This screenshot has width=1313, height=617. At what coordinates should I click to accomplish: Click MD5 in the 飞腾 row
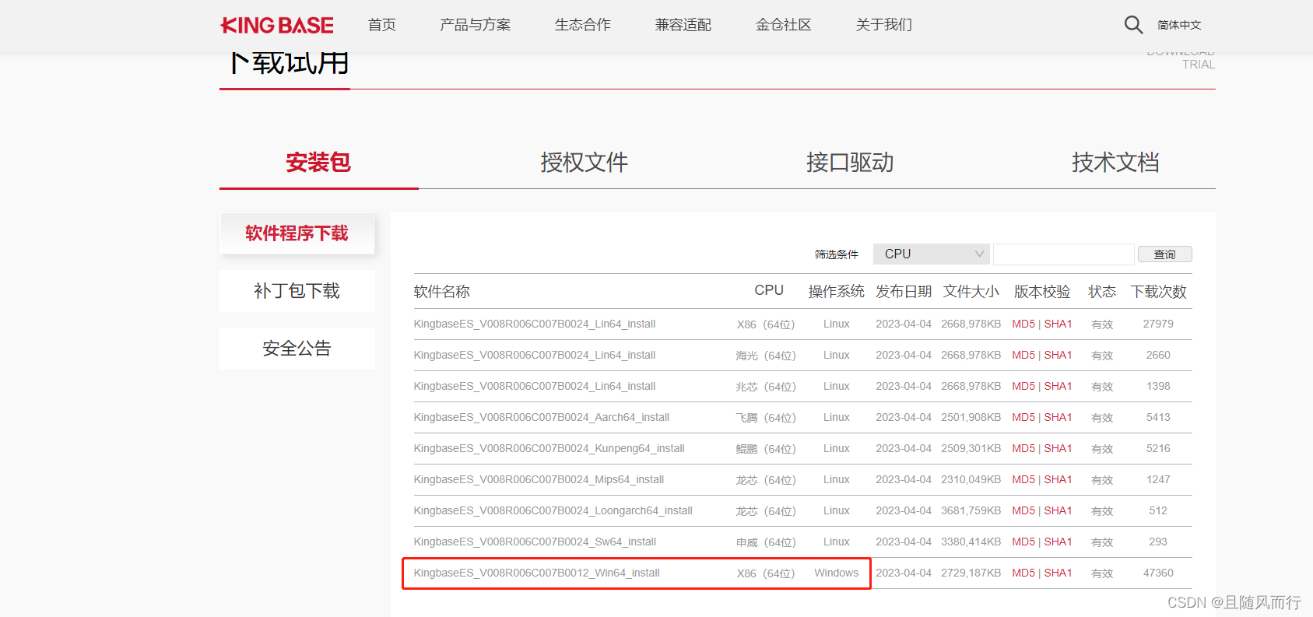[1023, 417]
